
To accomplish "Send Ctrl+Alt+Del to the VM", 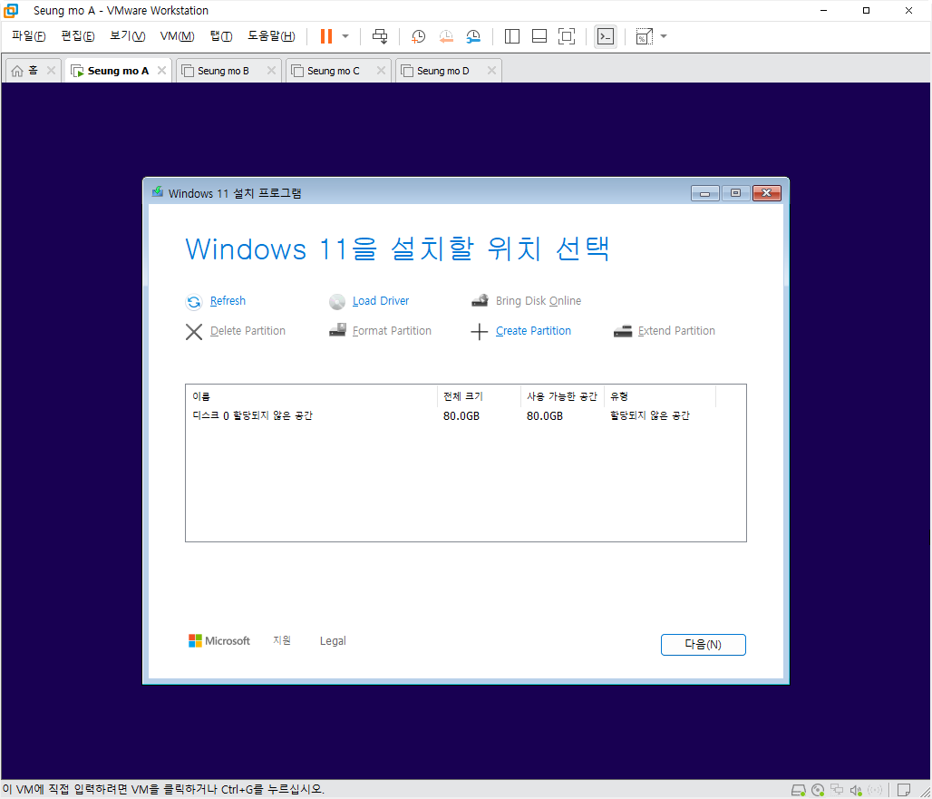I will [x=380, y=36].
